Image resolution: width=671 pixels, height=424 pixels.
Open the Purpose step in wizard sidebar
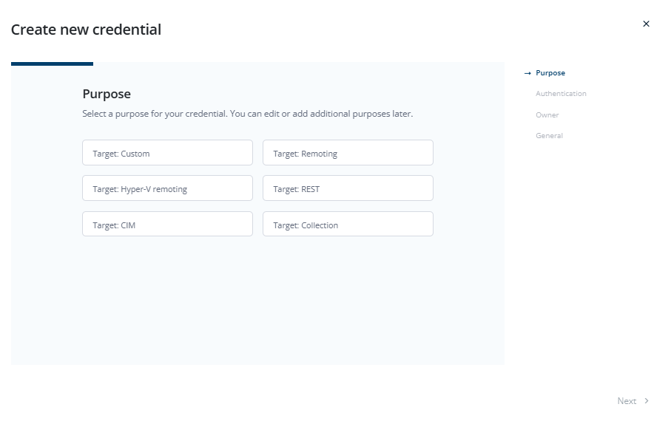click(550, 73)
